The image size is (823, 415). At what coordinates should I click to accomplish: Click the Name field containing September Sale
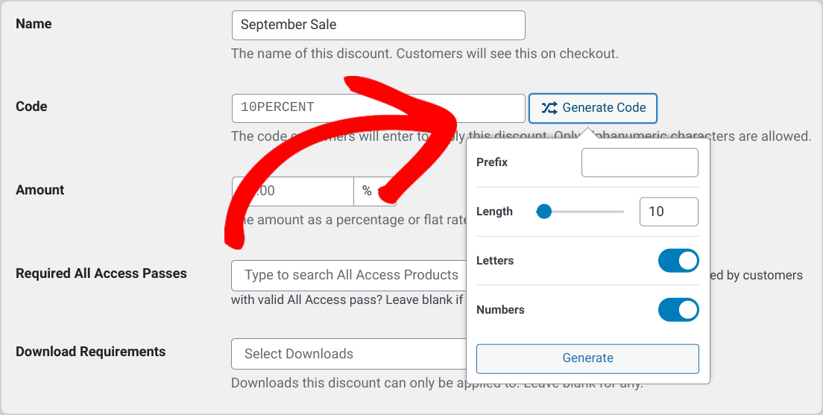coord(379,25)
